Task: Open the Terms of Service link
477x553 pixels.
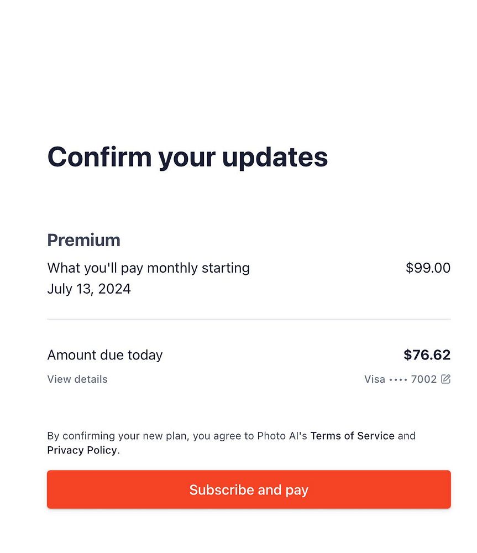Action: click(352, 436)
